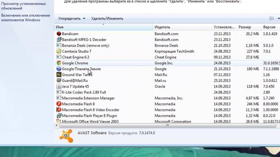
Task: Click the Java 7 Update 45 icon
Action: (59, 86)
